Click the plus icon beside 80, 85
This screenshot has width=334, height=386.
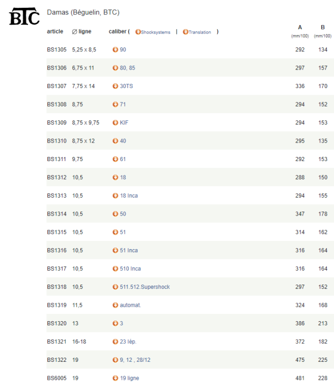coord(115,68)
